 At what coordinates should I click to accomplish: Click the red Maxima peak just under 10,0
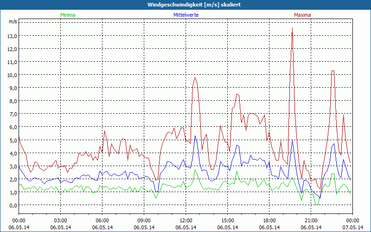pos(195,77)
